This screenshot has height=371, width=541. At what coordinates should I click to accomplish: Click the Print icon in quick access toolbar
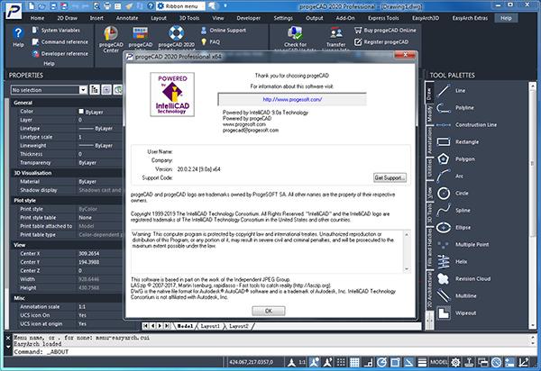pyautogui.click(x=107, y=6)
